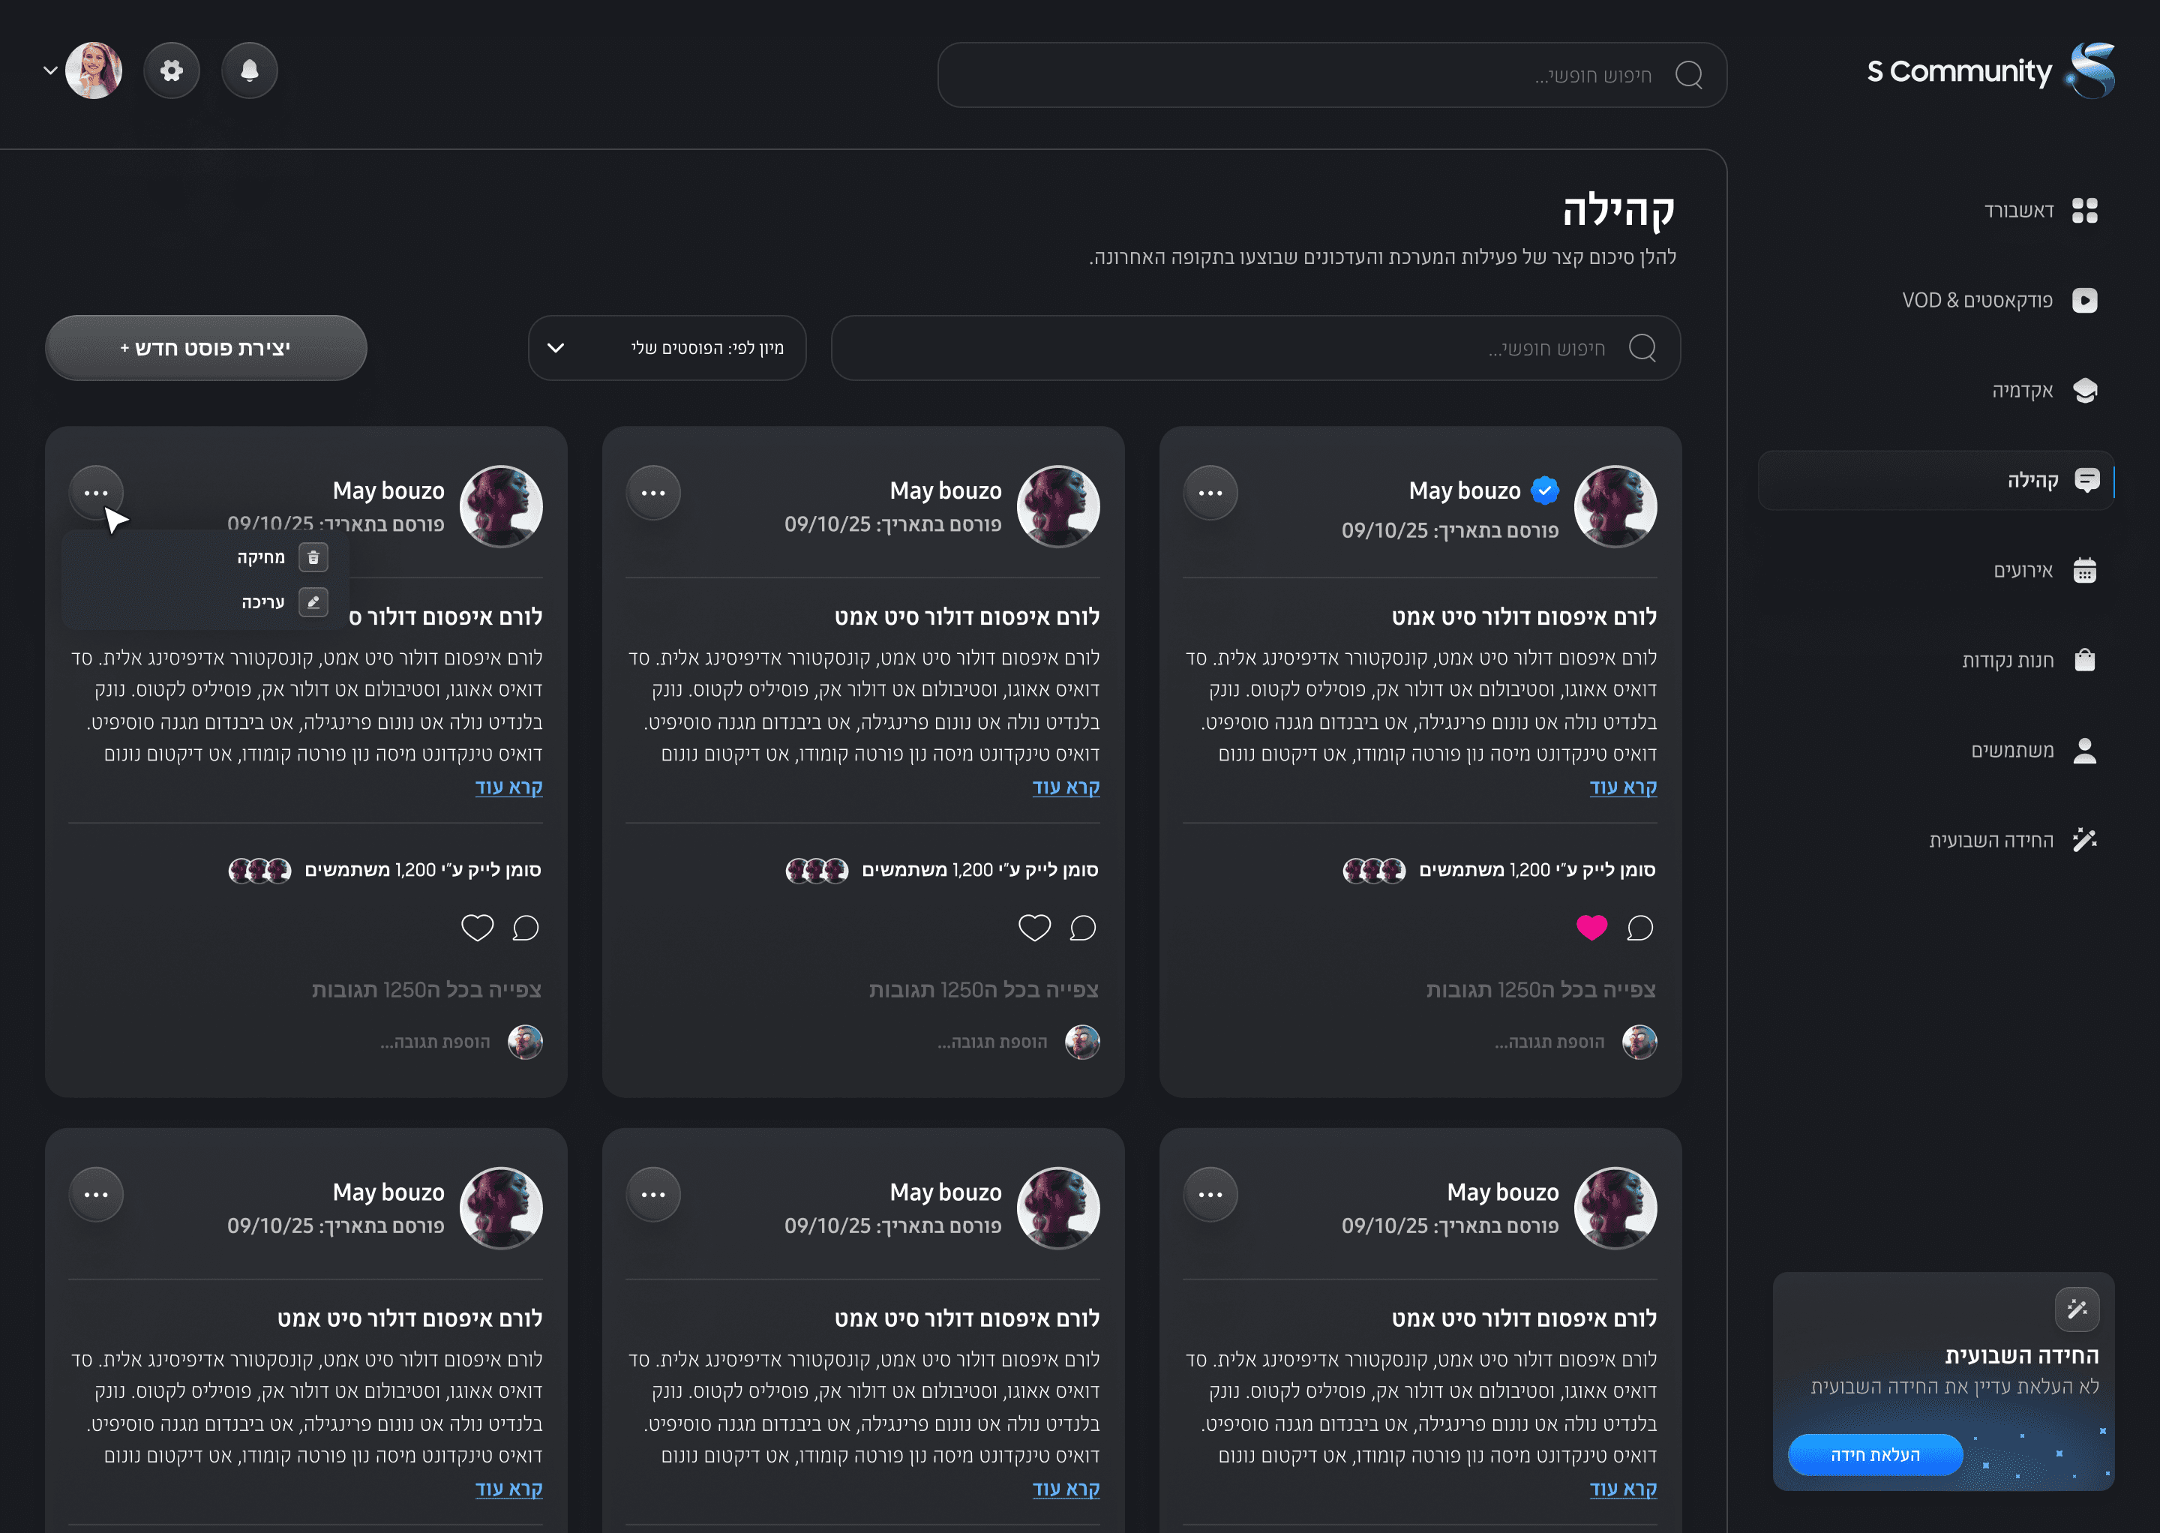Open the Events calendar icon in sidebar

click(x=2084, y=570)
